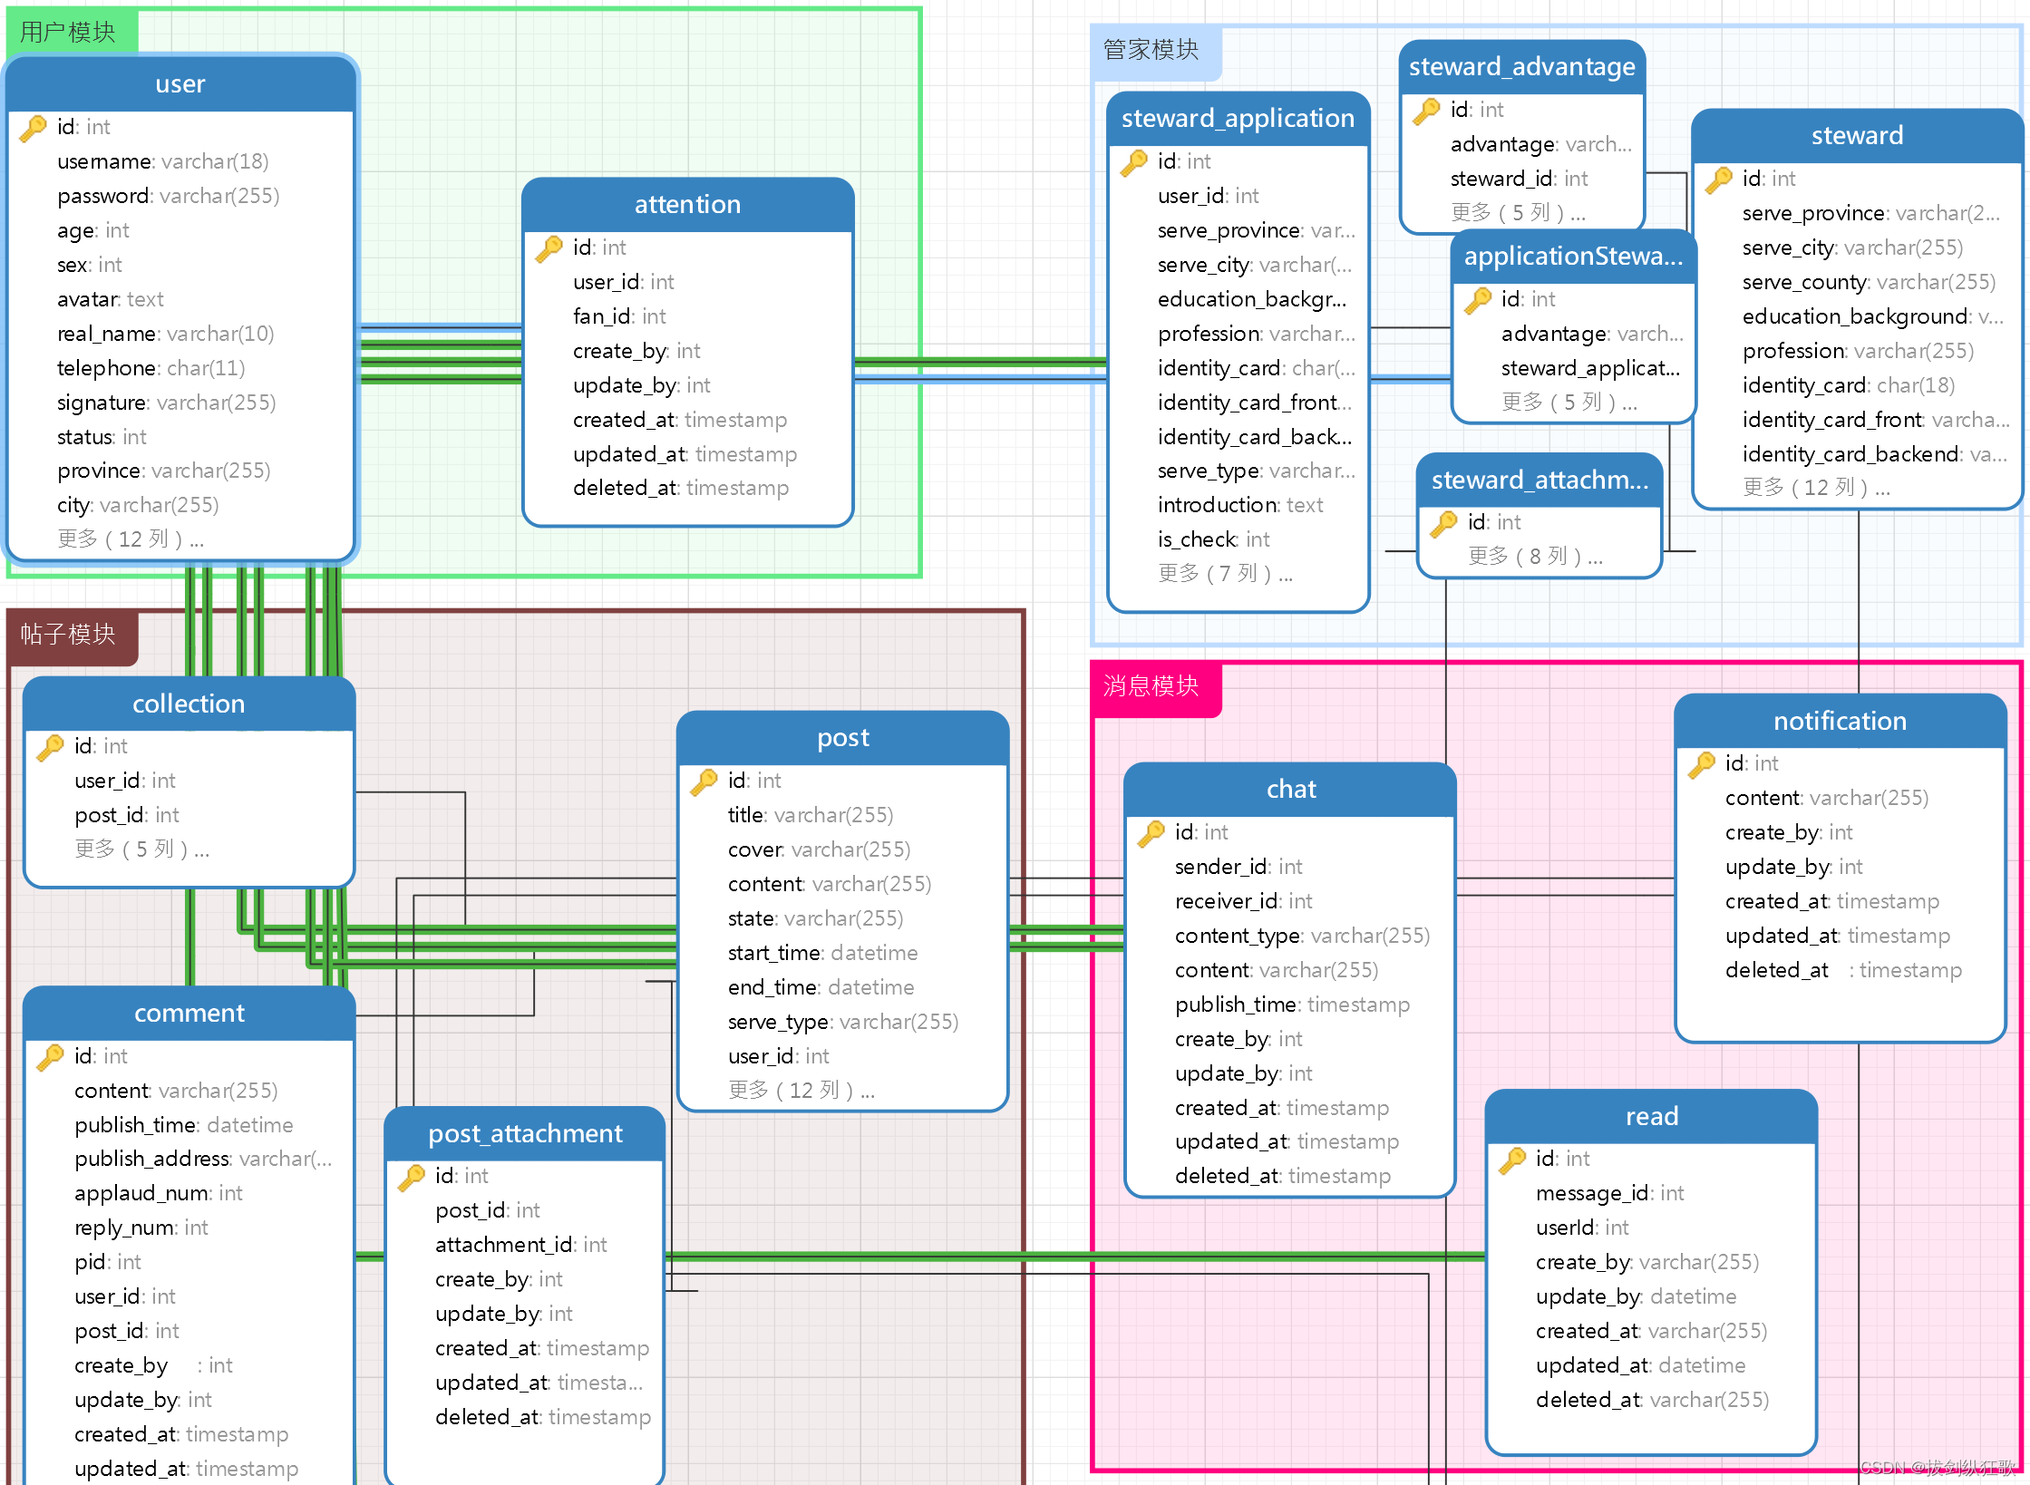Click content_type: varchar(255) in chat table
The width and height of the screenshot is (2030, 1485).
point(1302,937)
